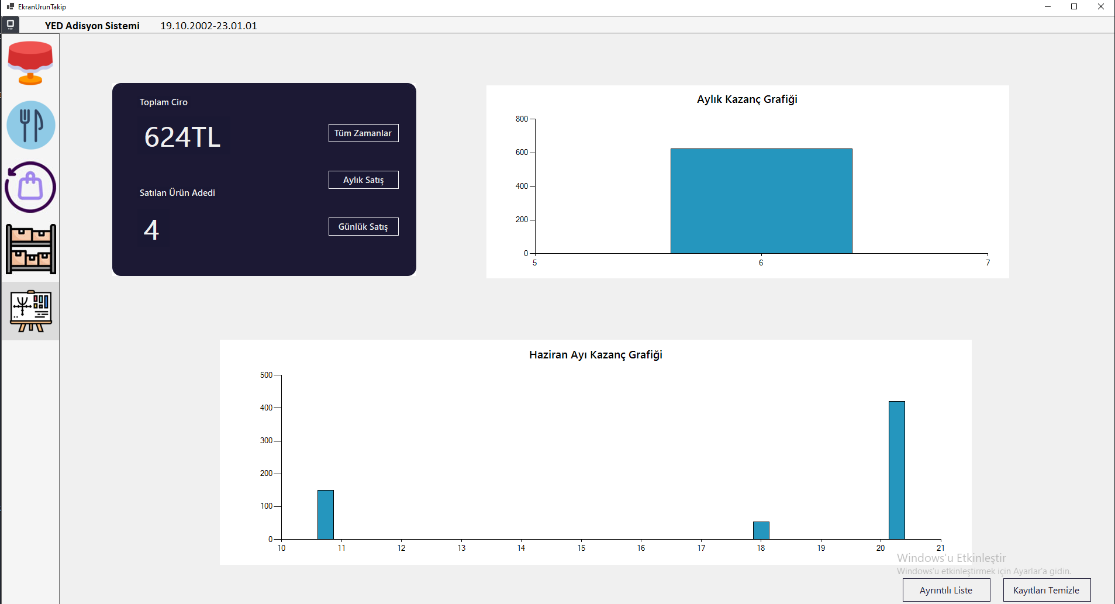Select the tallest bar in Haziran chart
This screenshot has width=1115, height=604.
[x=896, y=470]
